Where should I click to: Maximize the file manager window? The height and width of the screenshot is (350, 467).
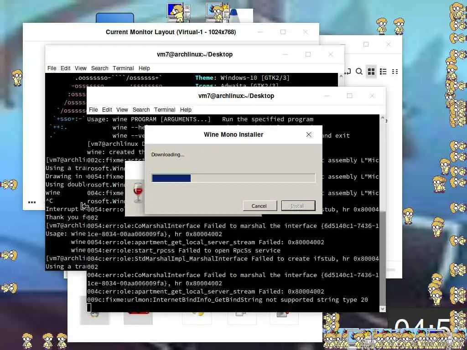tap(366, 44)
